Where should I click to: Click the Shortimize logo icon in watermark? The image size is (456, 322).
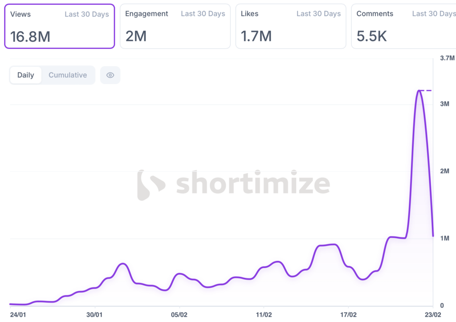tap(151, 185)
